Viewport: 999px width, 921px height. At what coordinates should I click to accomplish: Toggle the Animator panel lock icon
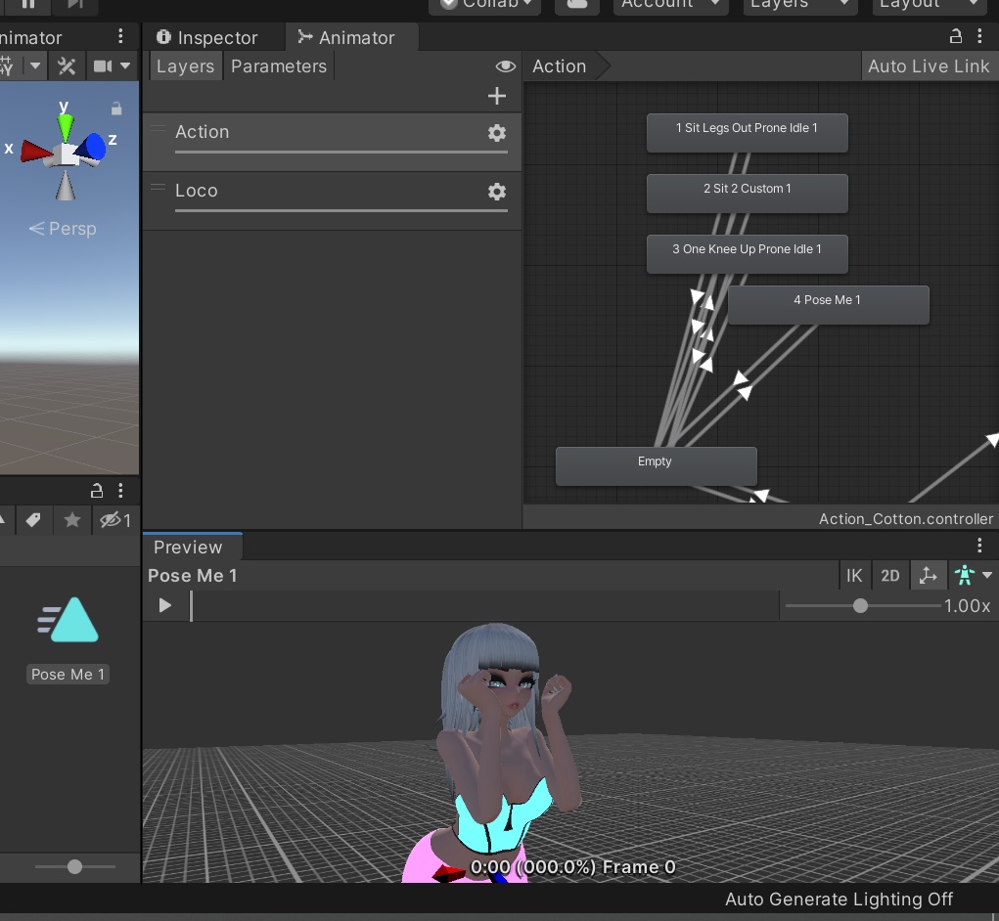(955, 36)
